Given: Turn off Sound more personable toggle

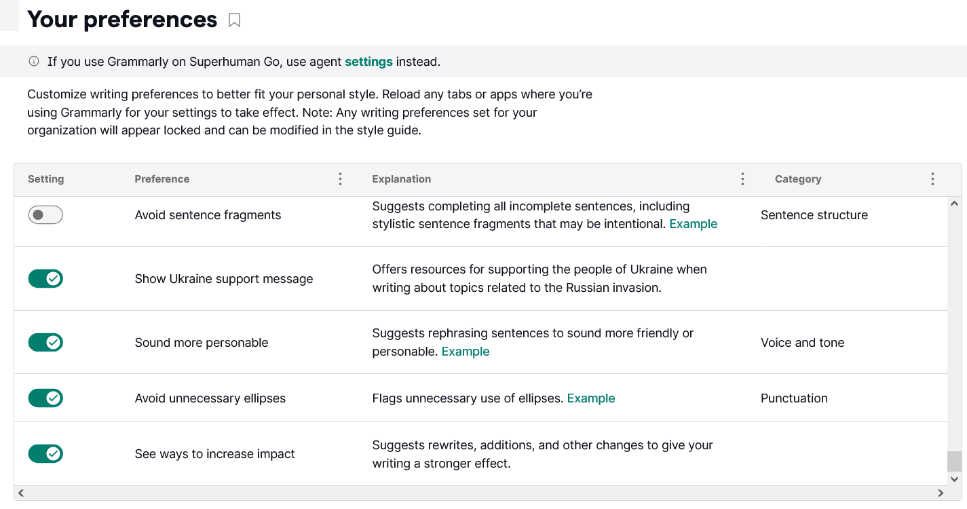Looking at the screenshot, I should (45, 342).
